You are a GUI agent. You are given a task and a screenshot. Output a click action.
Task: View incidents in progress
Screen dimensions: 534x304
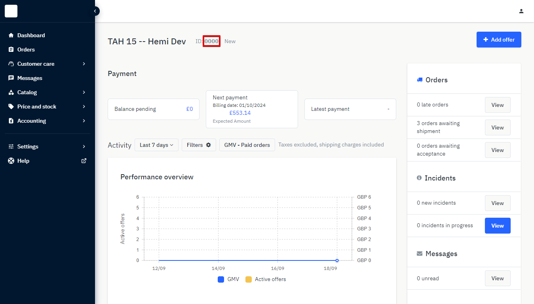pyautogui.click(x=498, y=226)
